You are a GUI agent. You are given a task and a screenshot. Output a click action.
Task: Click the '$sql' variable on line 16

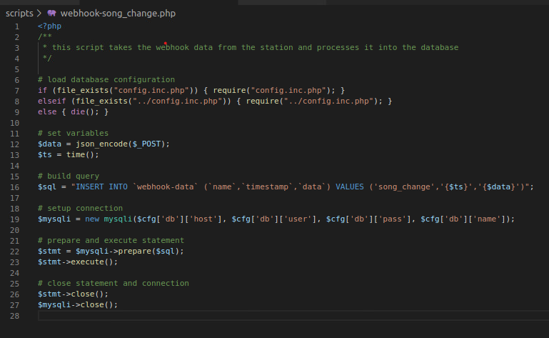click(47, 187)
